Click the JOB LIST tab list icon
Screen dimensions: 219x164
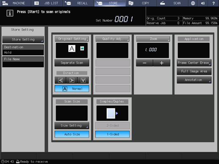[x=36, y=3]
